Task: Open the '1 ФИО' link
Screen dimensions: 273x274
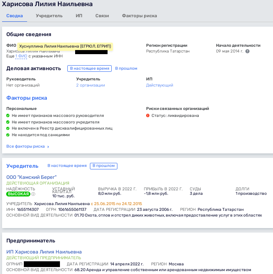Action: pos(21,56)
